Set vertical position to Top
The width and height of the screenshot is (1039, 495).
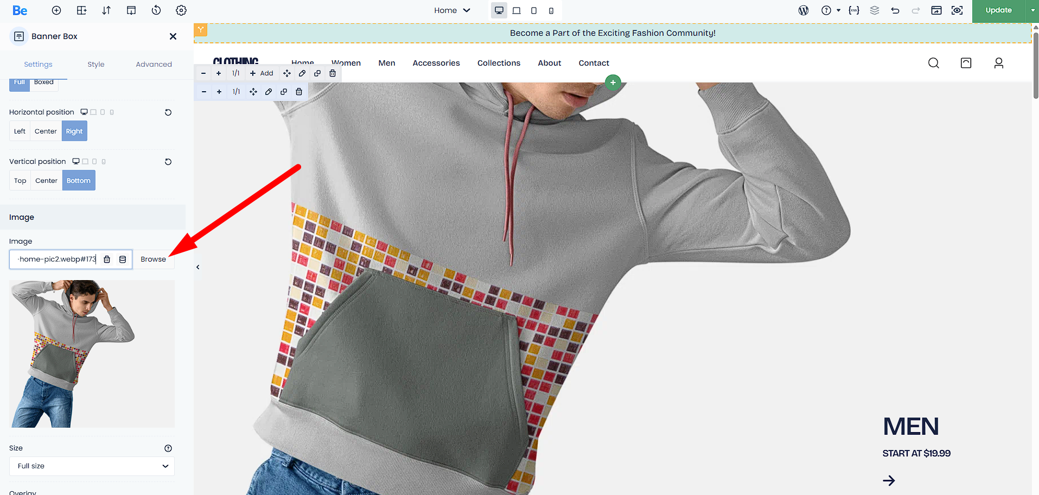pos(20,181)
